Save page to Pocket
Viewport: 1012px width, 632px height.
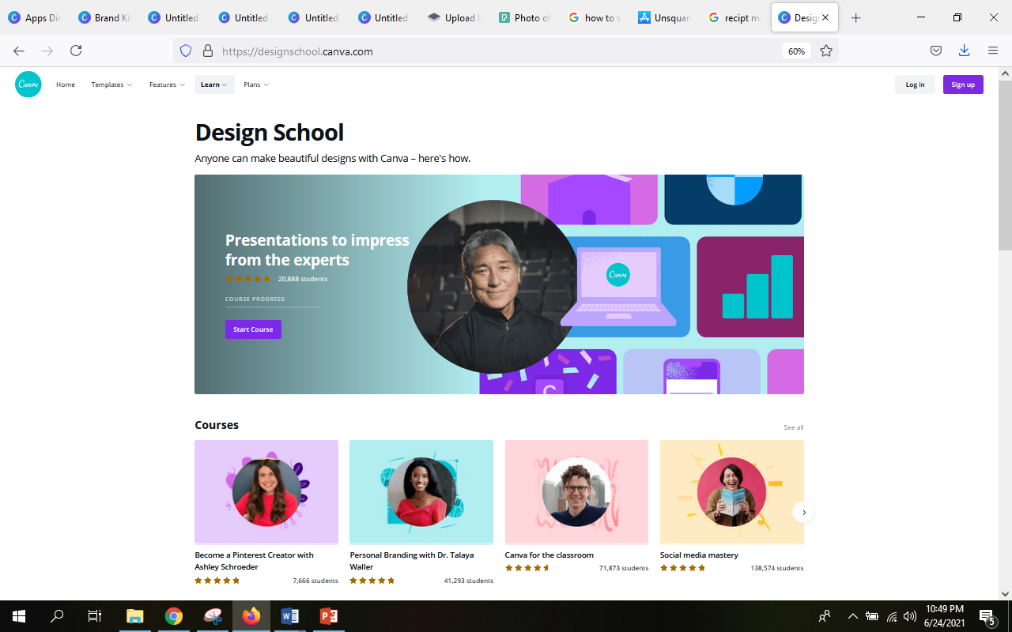[x=936, y=51]
